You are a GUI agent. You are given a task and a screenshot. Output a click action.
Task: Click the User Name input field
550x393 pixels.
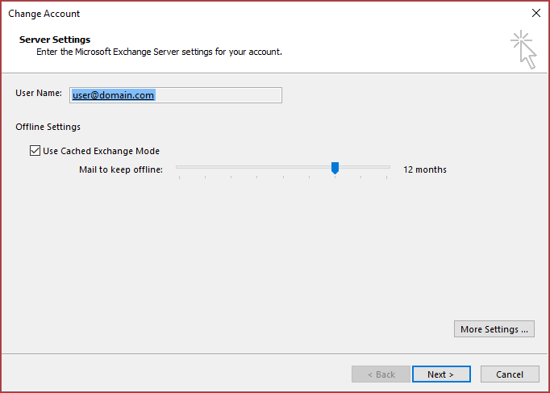tap(176, 95)
